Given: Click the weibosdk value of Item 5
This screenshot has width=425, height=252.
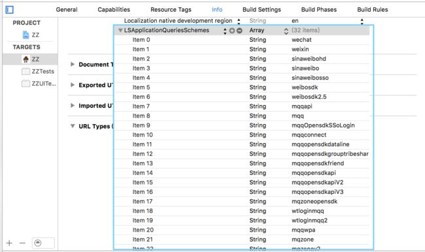Looking at the screenshot, I should pyautogui.click(x=305, y=87).
